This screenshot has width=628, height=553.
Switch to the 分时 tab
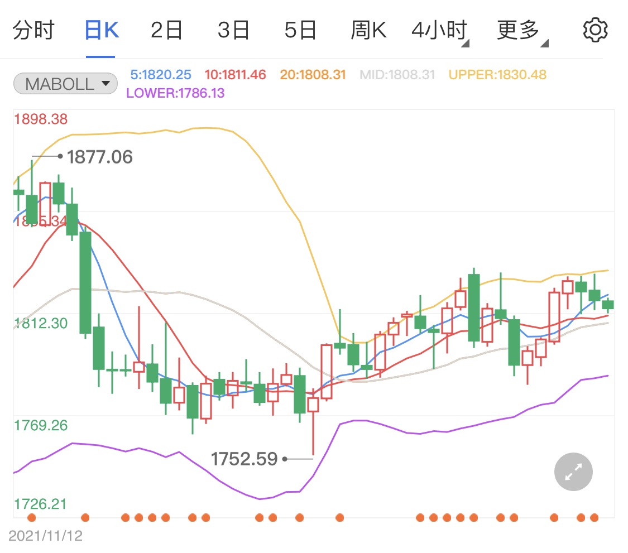pyautogui.click(x=33, y=30)
